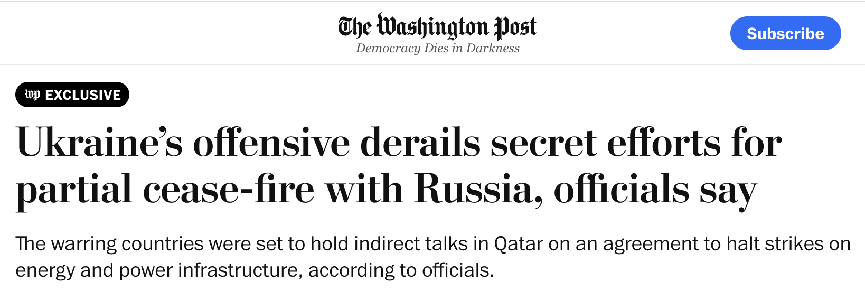The height and width of the screenshot is (300, 865).
Task: Select the EXCLUSIVE label text in the badge
Action: pyautogui.click(x=83, y=95)
